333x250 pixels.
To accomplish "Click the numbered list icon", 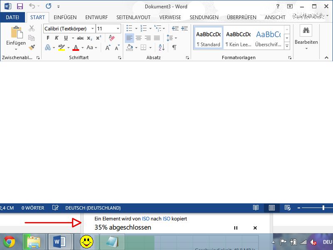I will [x=144, y=28].
